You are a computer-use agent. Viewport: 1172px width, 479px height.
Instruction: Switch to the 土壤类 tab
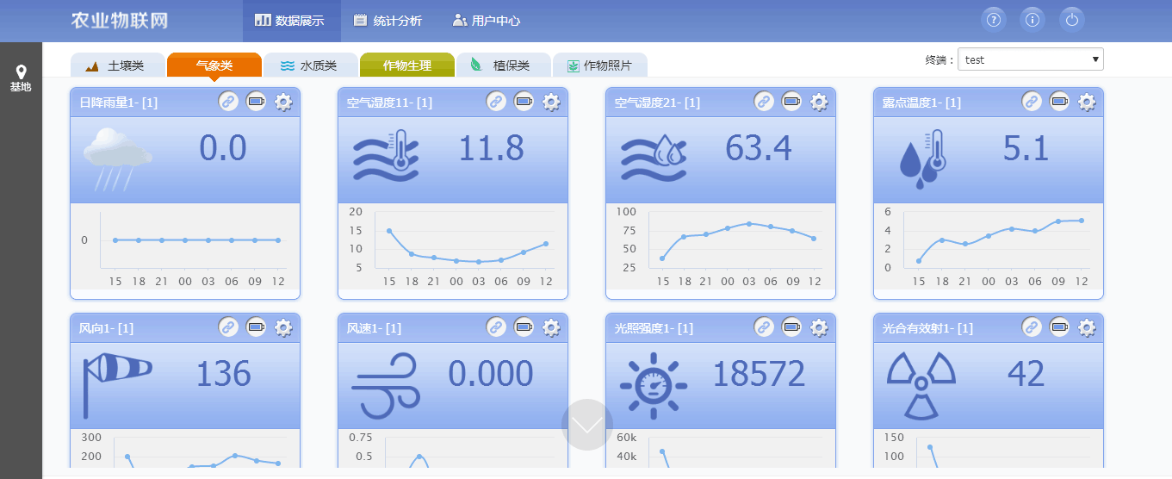116,65
